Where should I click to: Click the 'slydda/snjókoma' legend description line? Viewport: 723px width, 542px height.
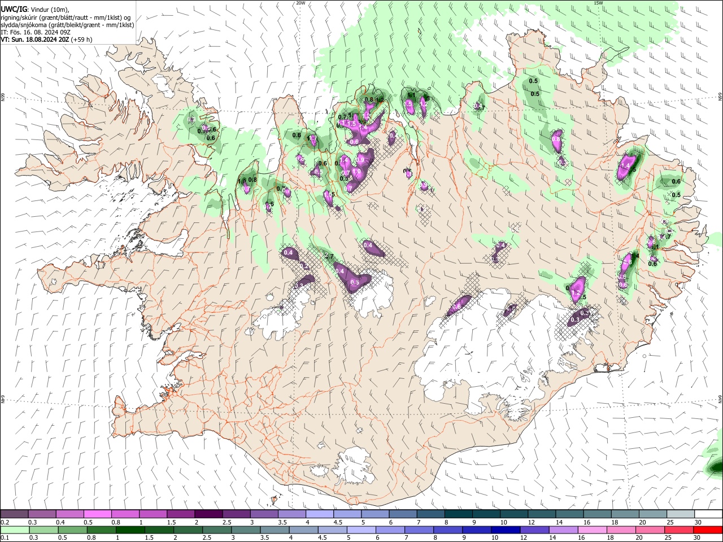67,25
